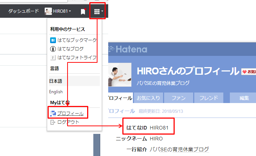Click the 最終更新日: 2018/05/13 text
The height and width of the screenshot is (156, 256).
tap(161, 111)
